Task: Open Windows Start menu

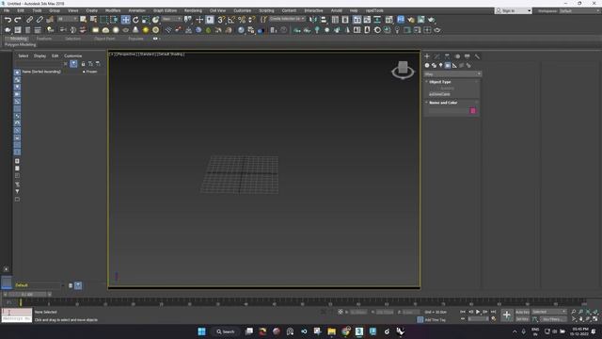Action: click(x=201, y=331)
